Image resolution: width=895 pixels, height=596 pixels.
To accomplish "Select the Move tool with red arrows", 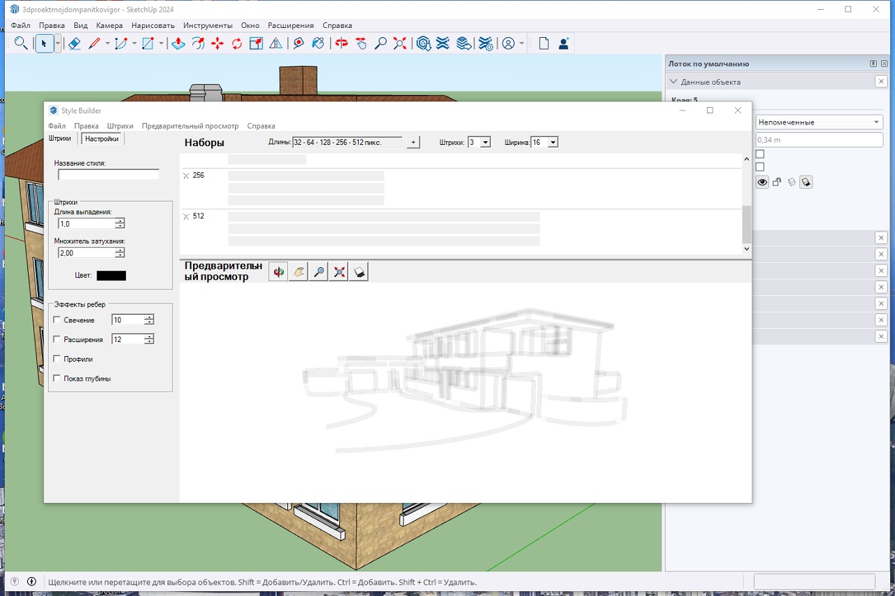I will (217, 43).
